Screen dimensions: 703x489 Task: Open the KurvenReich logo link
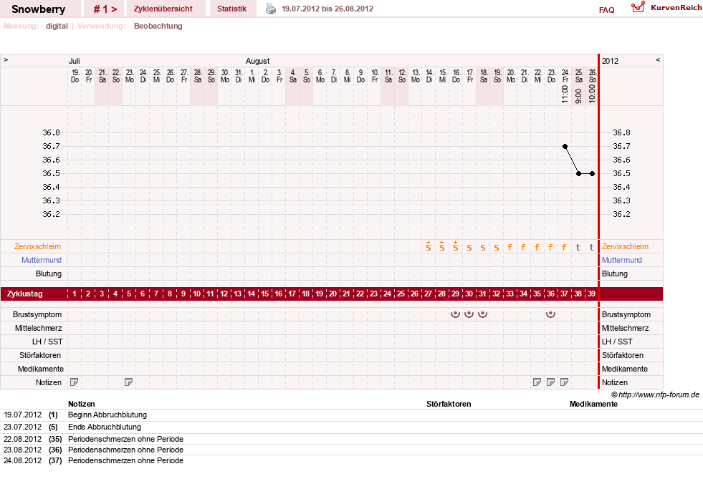(x=666, y=7)
